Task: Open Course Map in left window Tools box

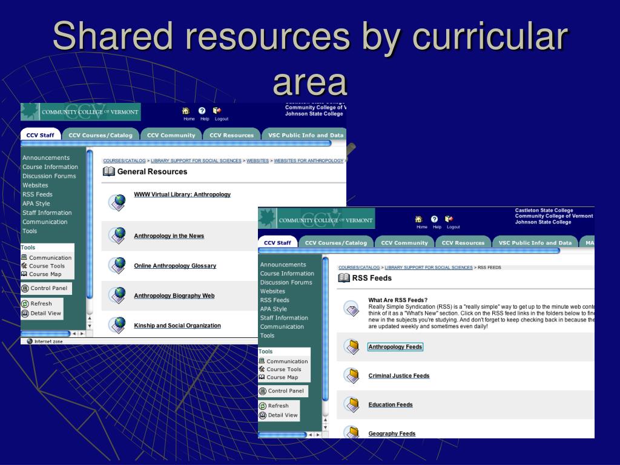Action: (x=42, y=274)
